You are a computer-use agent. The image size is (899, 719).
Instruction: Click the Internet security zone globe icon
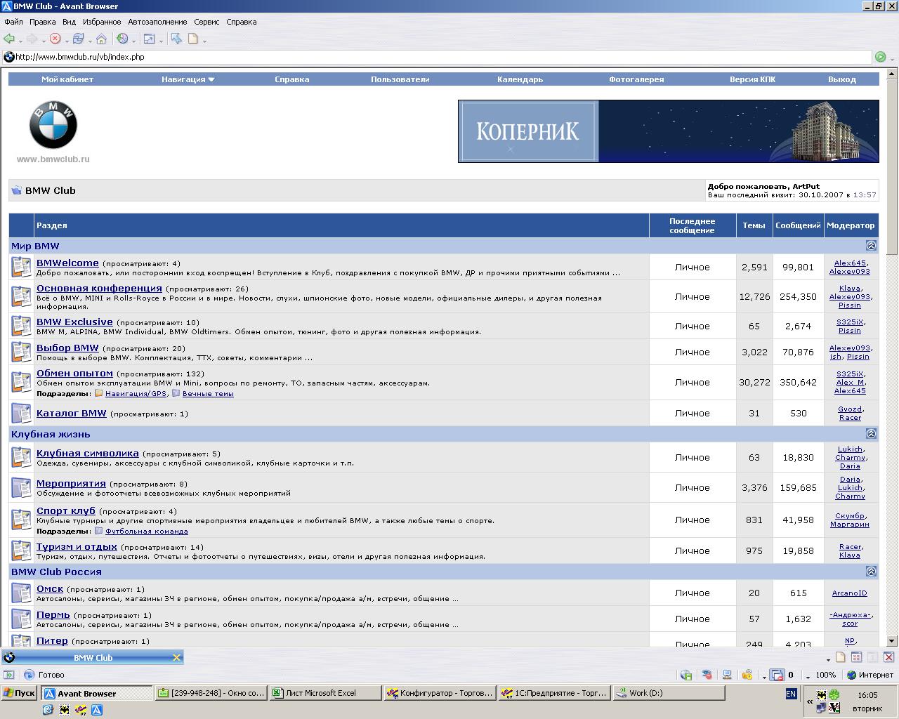click(x=852, y=675)
